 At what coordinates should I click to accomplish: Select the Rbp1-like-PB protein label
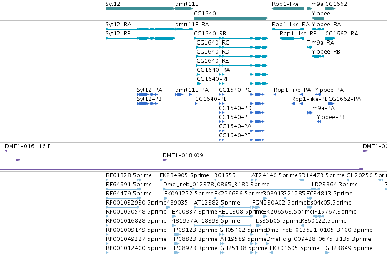click(x=310, y=99)
